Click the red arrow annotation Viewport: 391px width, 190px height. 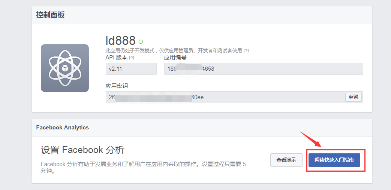(310, 139)
